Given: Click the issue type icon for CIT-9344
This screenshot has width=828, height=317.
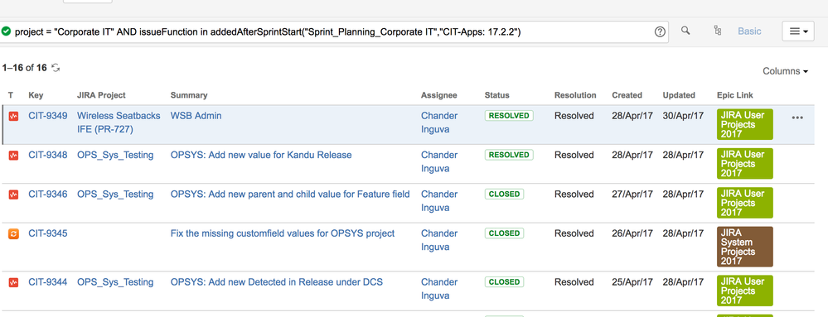Looking at the screenshot, I should pyautogui.click(x=14, y=283).
